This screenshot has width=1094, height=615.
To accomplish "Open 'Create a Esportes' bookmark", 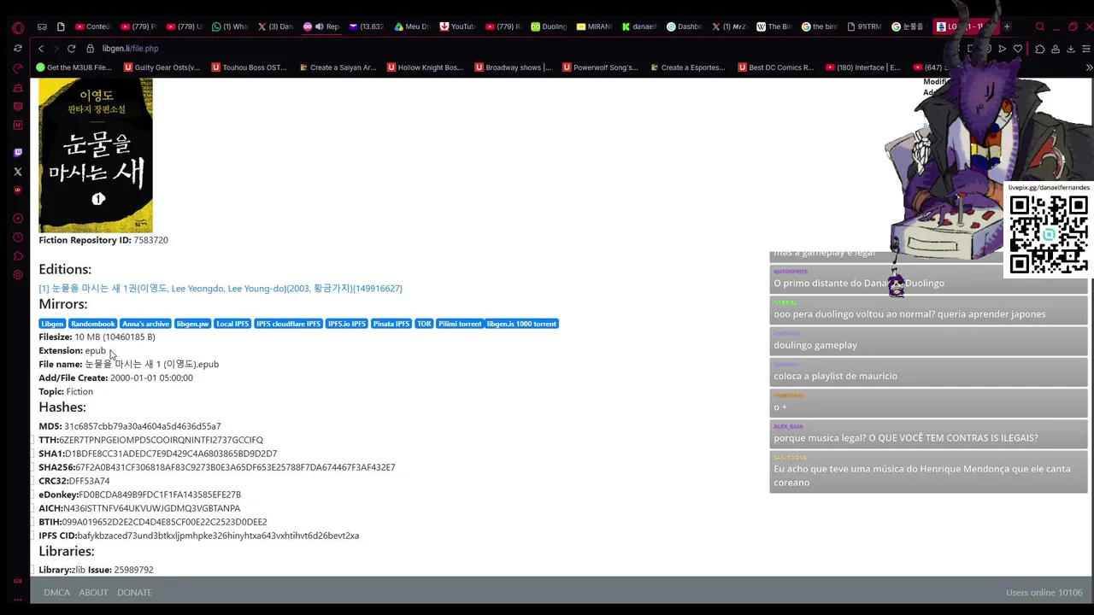I will 688,67.
